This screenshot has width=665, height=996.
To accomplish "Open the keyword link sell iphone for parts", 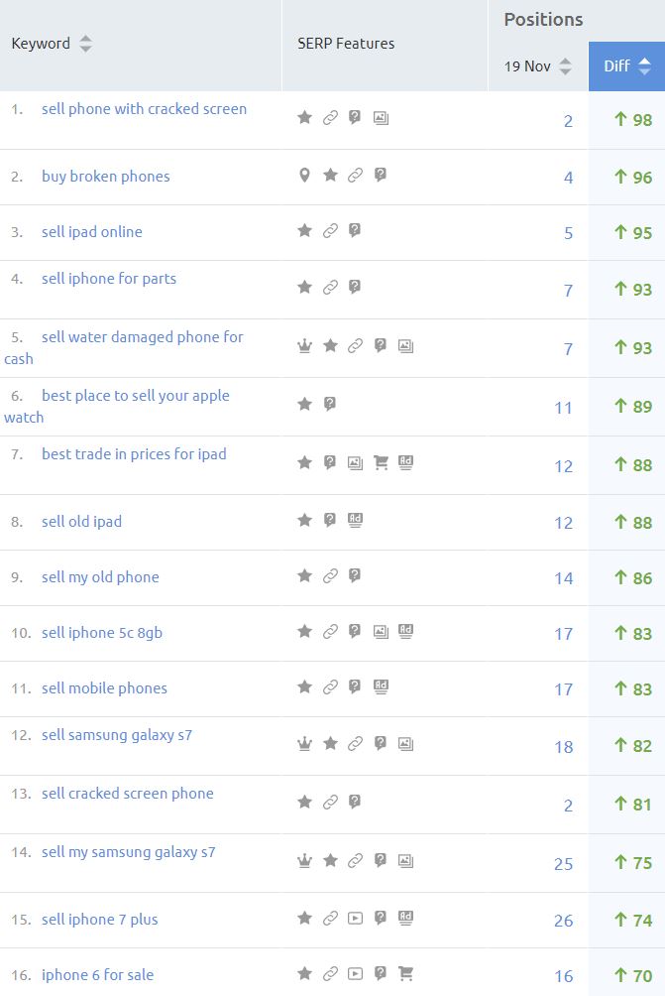I will 109,279.
